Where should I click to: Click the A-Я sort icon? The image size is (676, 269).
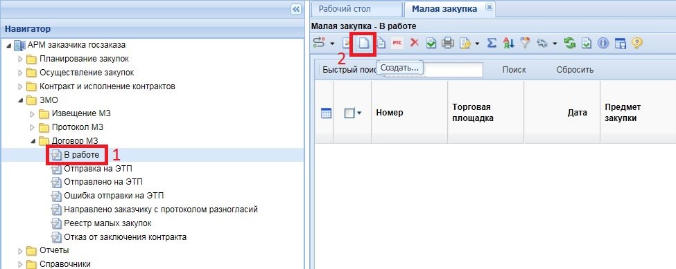pyautogui.click(x=509, y=43)
